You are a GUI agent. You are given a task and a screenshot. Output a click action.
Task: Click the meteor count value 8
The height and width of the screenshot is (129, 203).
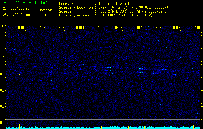(46, 15)
